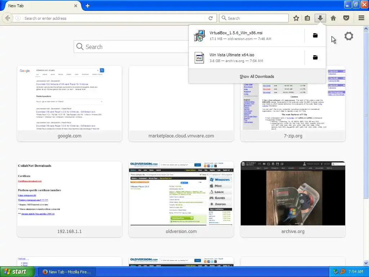Viewport: 369px width, 277px height.
Task: Click the bookmark star icon
Action: [x=296, y=18]
